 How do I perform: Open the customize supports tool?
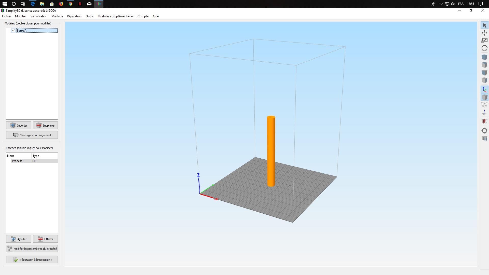click(x=484, y=139)
